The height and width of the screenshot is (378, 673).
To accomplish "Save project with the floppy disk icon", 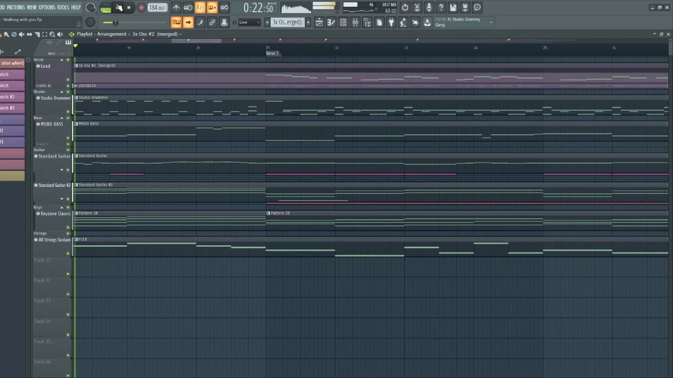I will point(453,8).
